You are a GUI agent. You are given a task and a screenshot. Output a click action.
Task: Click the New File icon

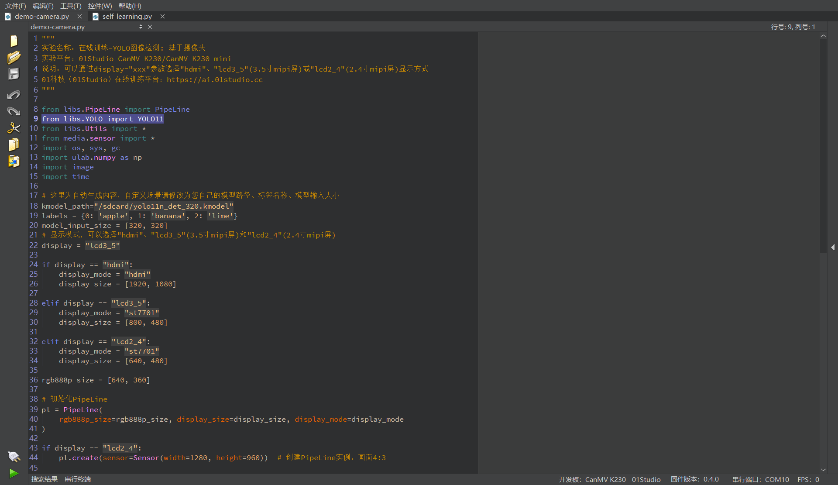click(14, 41)
